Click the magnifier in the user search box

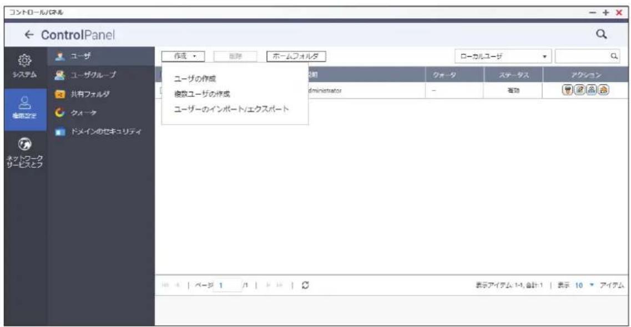[x=614, y=56]
